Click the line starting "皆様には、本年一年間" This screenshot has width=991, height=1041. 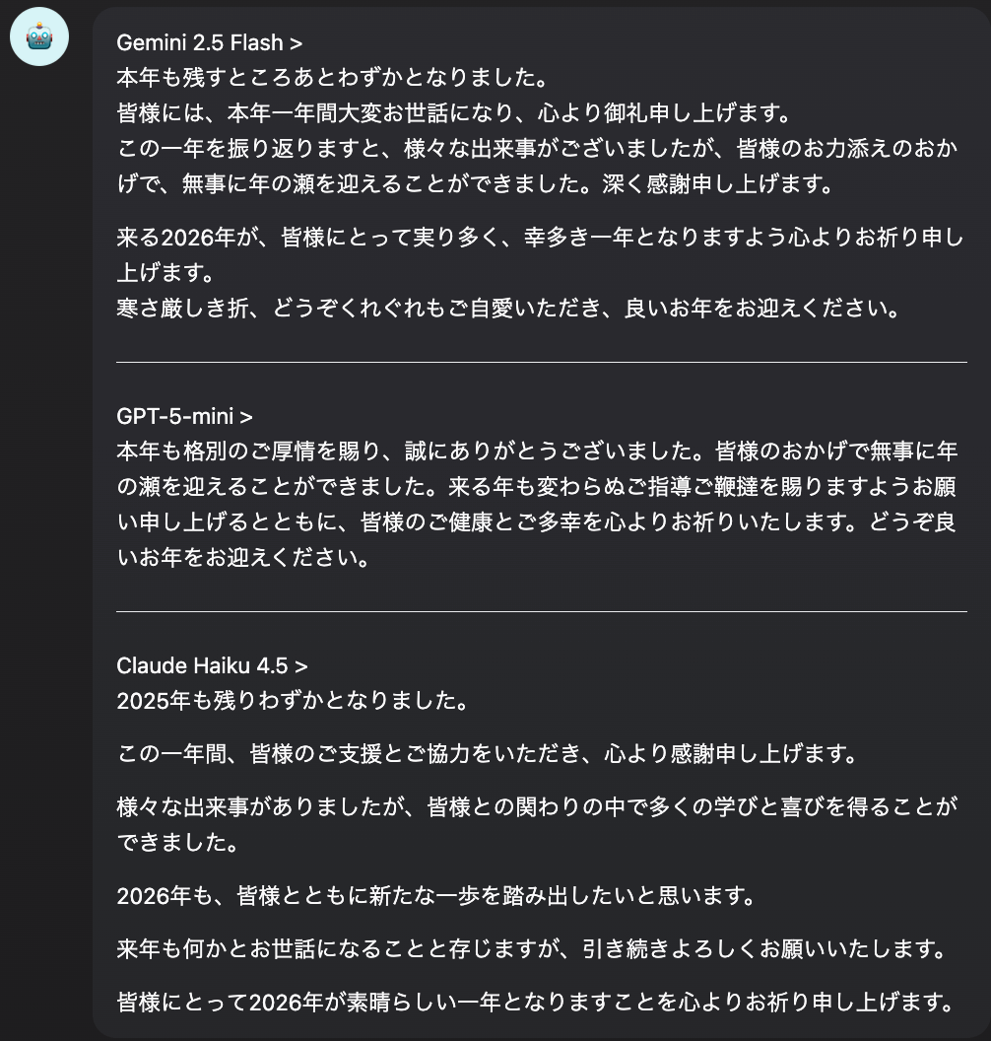[453, 113]
